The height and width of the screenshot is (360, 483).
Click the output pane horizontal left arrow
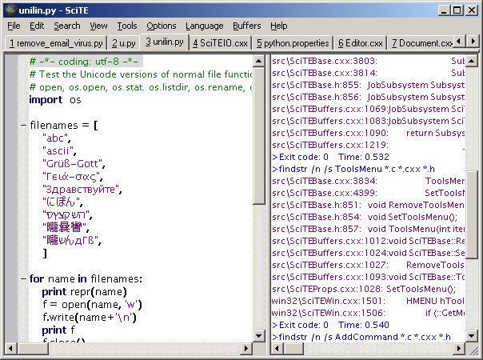[277, 349]
